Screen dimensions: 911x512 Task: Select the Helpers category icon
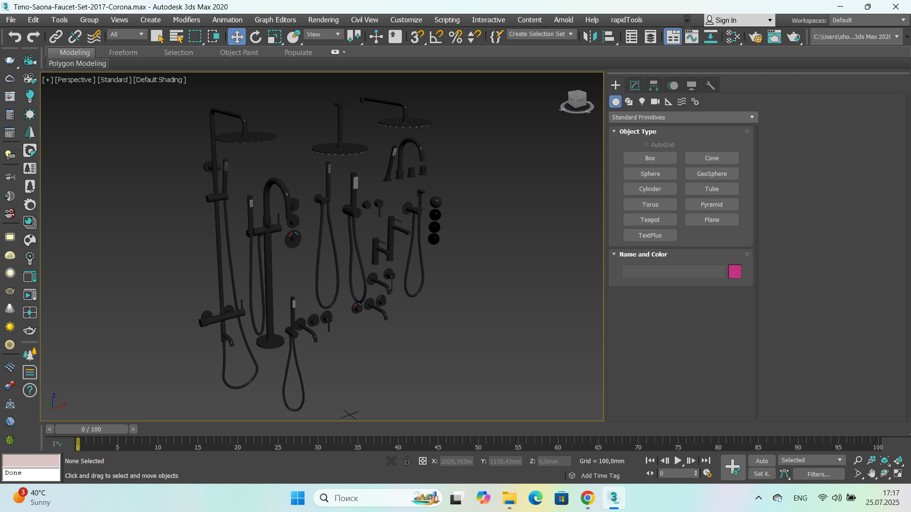tap(669, 101)
